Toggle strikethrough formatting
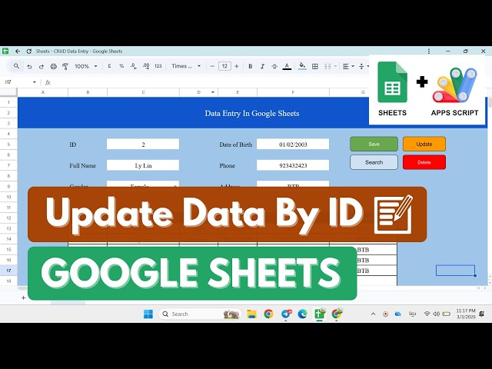 pos(274,66)
